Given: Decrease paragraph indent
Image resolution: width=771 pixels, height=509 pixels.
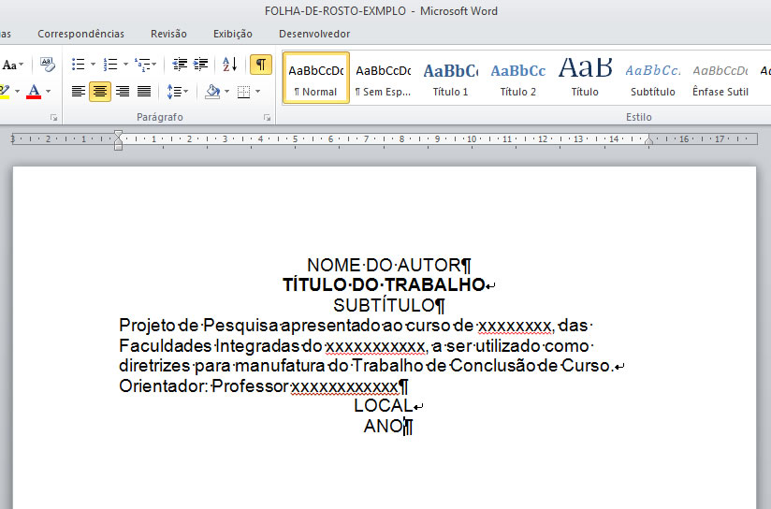Looking at the screenshot, I should 180,65.
